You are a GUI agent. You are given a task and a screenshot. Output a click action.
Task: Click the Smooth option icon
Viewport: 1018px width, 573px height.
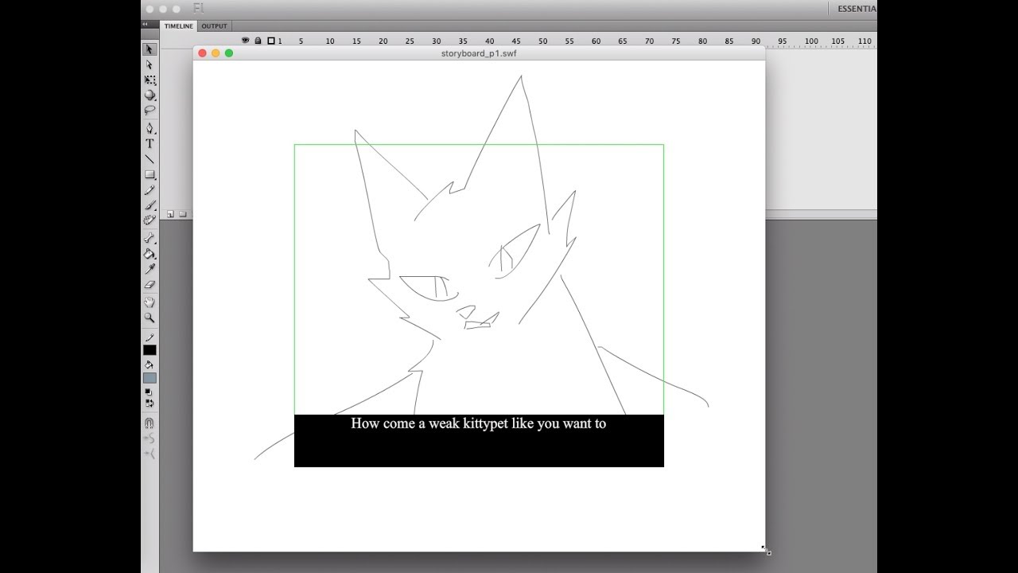[x=149, y=439]
